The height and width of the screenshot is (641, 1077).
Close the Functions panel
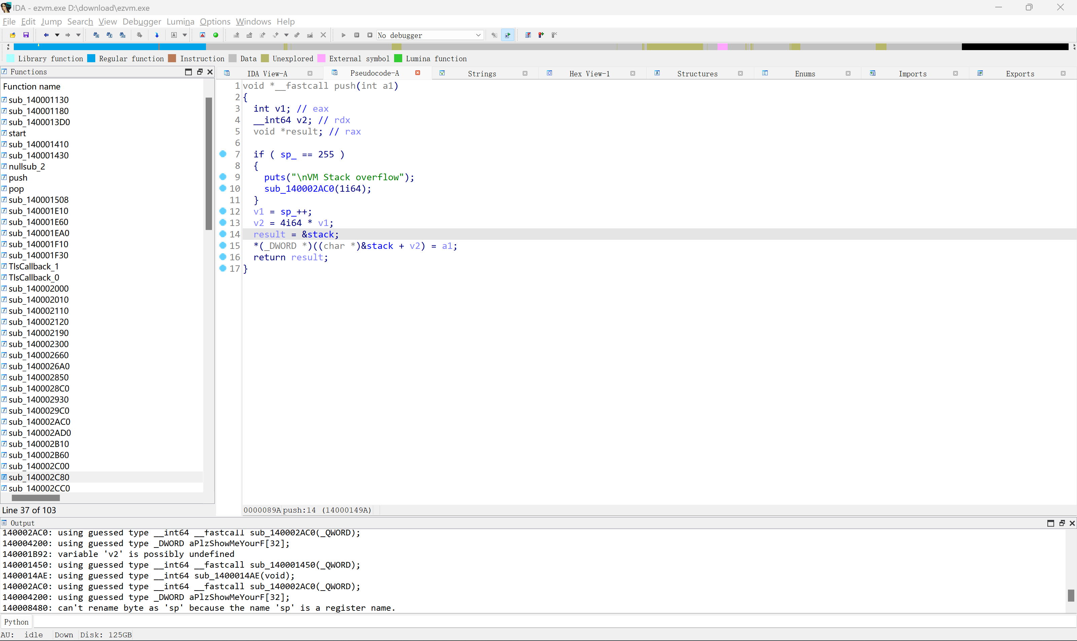pos(210,72)
